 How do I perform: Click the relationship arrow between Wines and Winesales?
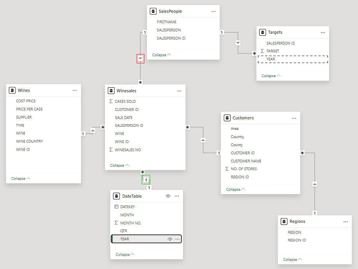coord(93,130)
